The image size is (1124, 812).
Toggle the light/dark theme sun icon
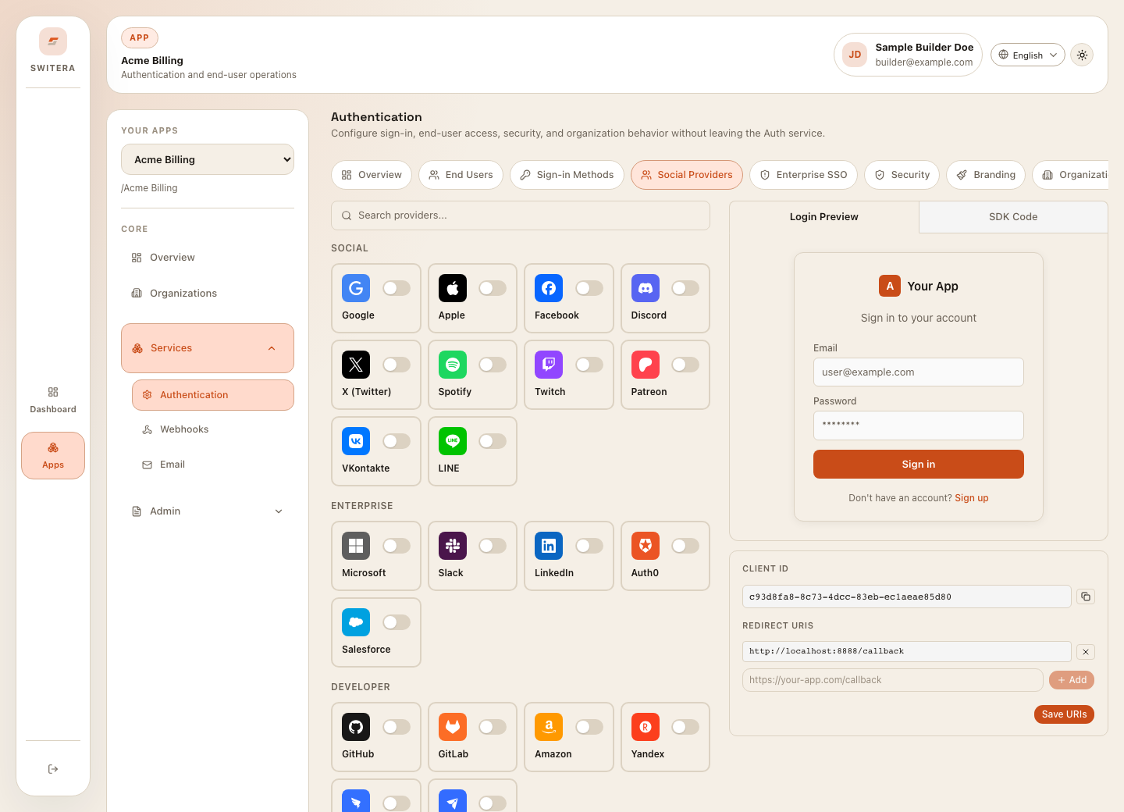[x=1082, y=55]
